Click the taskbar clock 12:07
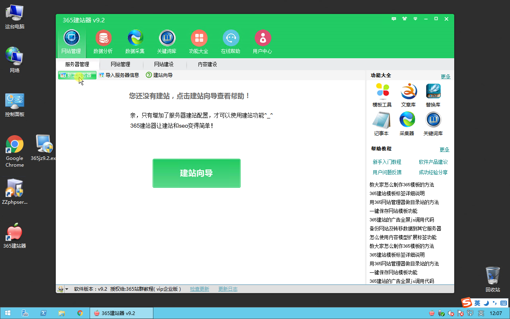This screenshot has height=319, width=510. tap(496, 313)
